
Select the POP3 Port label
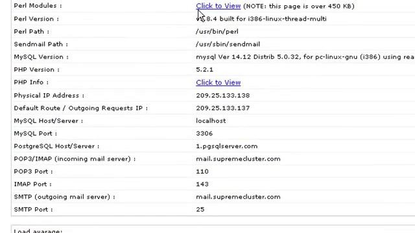pos(33,172)
